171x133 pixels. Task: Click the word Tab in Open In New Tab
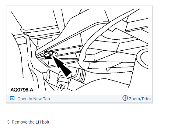tap(47, 99)
